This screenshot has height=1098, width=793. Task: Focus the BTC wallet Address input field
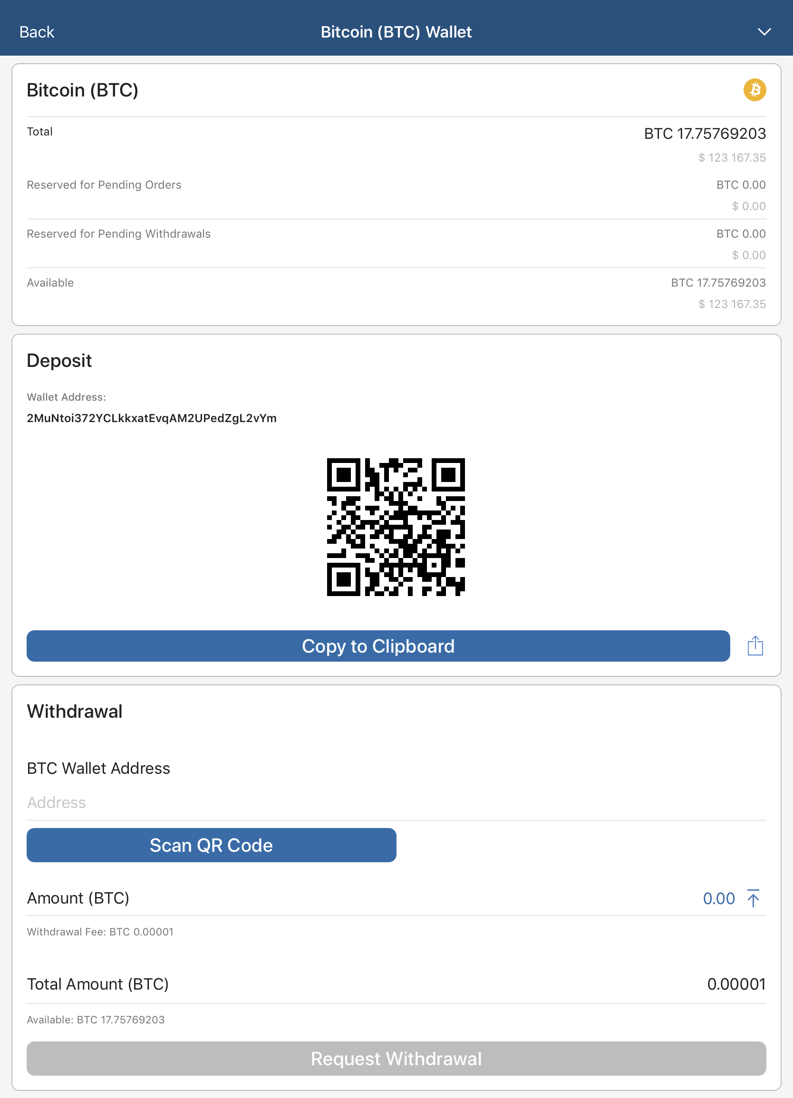tap(396, 803)
